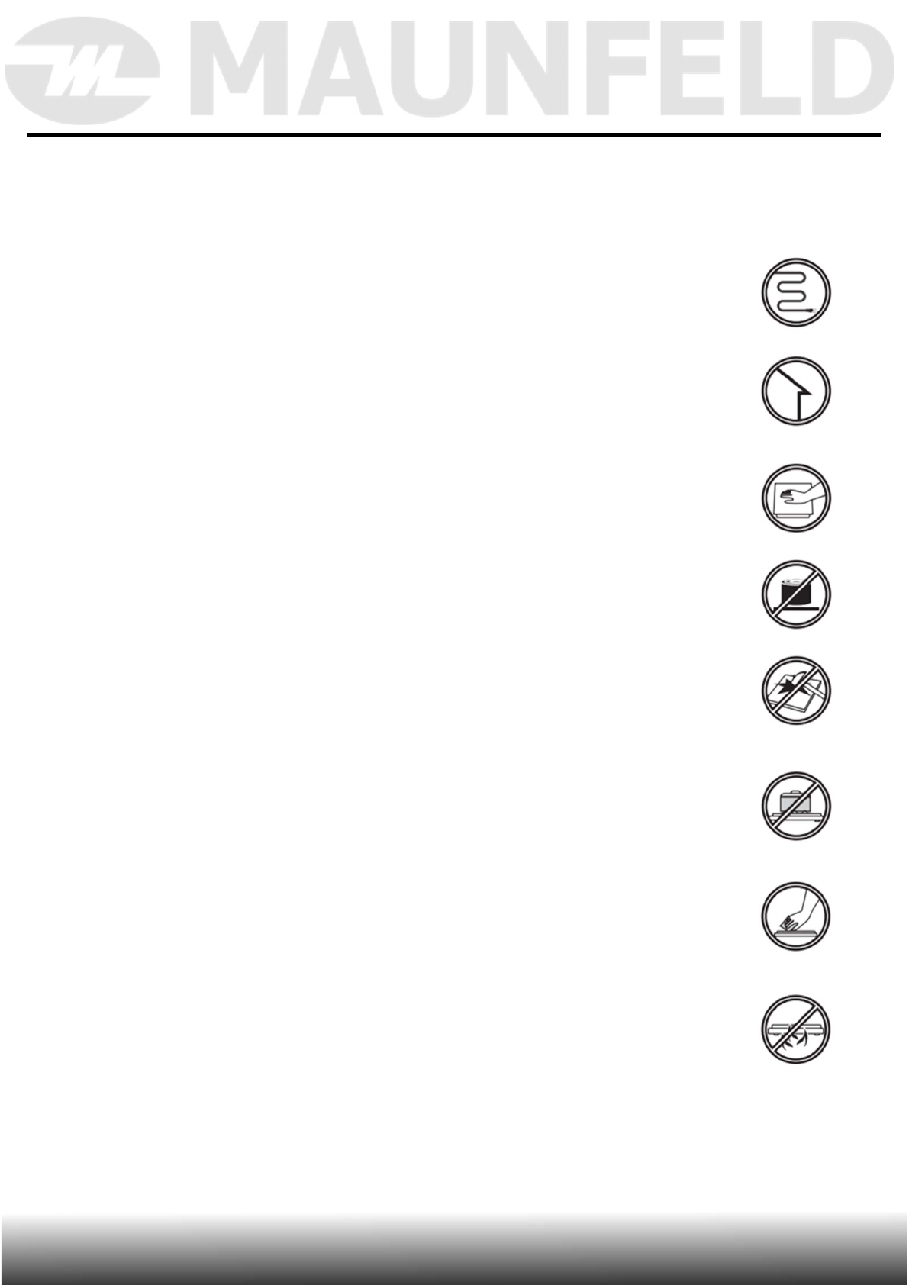This screenshot has height=1285, width=909.
Task: Click the hand touching hob surface icon
Action: [x=796, y=498]
